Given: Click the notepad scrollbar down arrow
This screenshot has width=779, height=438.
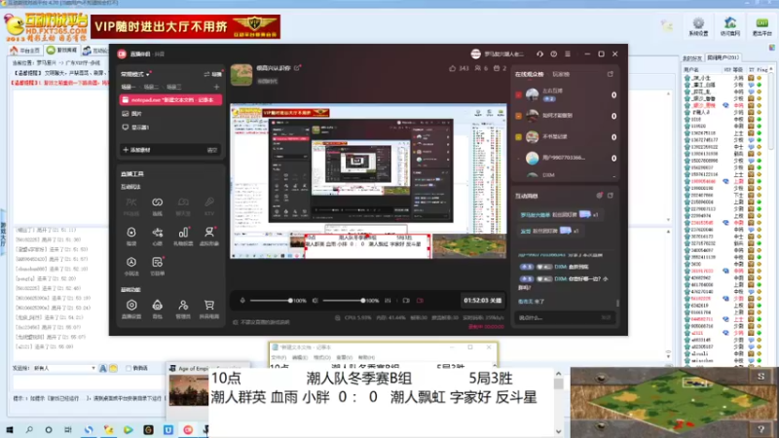Looking at the screenshot, I should point(558,431).
